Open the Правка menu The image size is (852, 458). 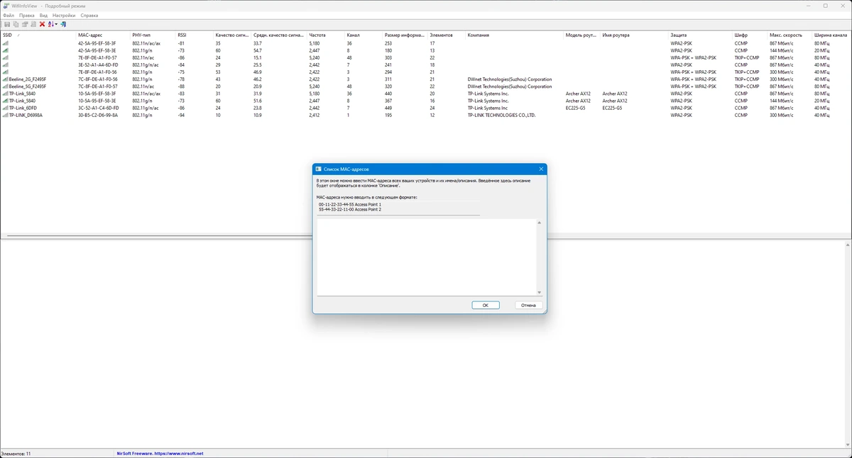[x=27, y=15]
